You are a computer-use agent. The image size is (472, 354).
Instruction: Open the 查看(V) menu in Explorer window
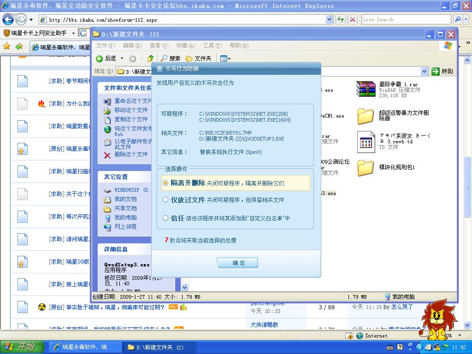(x=159, y=46)
